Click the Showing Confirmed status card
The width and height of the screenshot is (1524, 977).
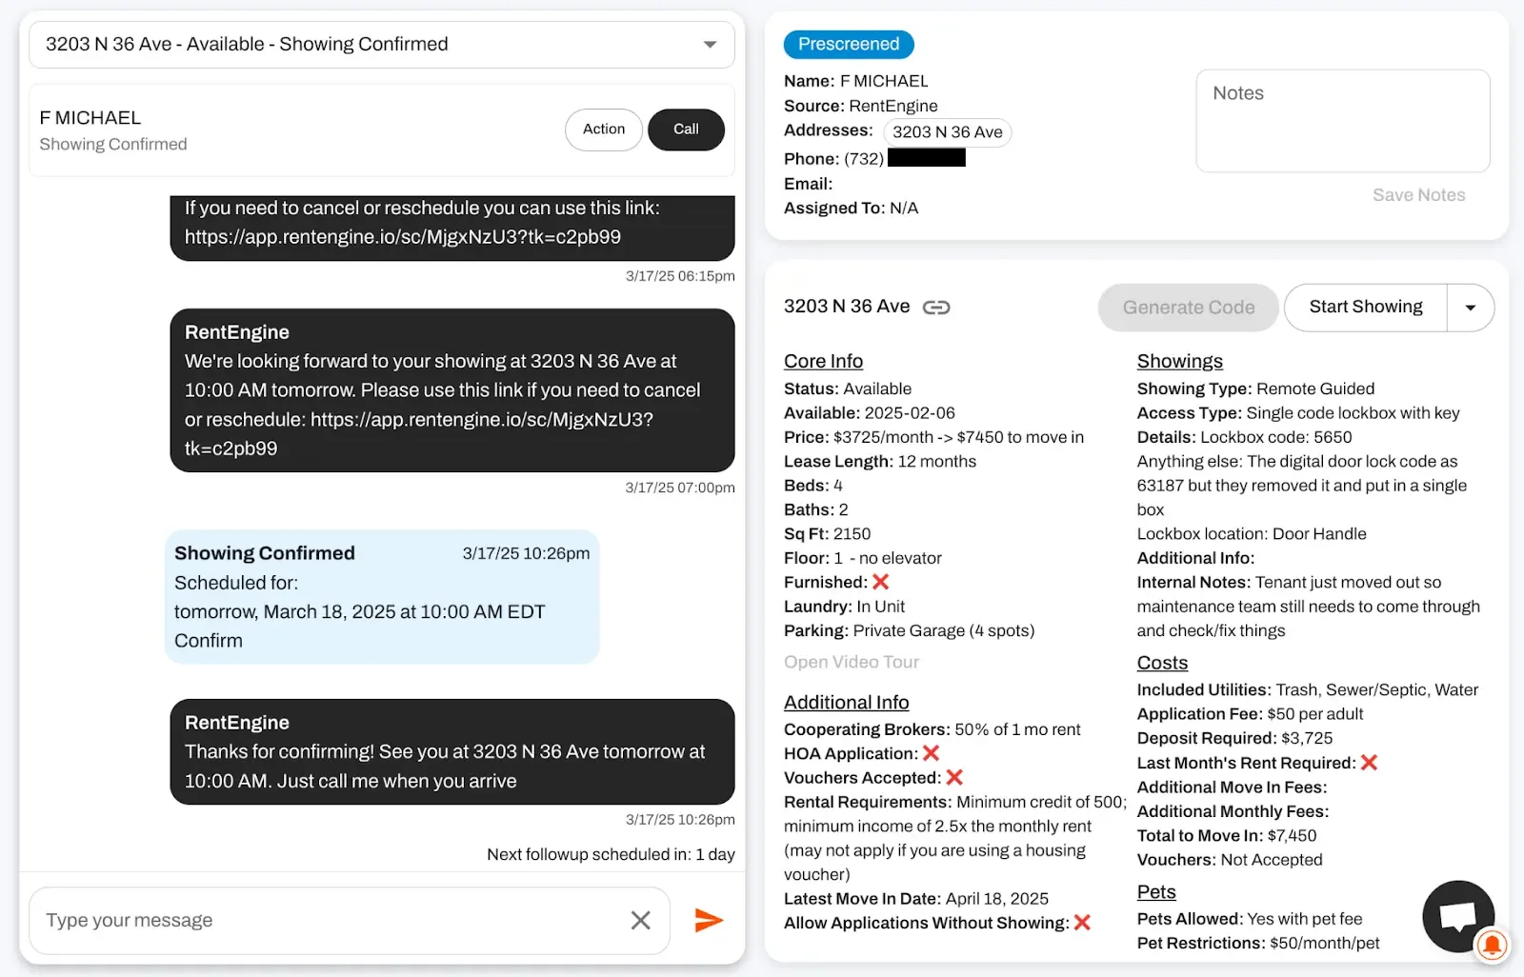click(x=382, y=596)
